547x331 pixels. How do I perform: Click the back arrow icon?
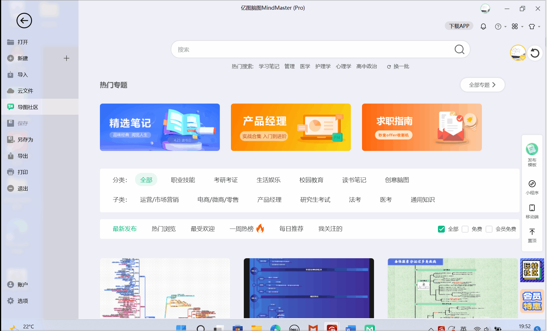(24, 21)
